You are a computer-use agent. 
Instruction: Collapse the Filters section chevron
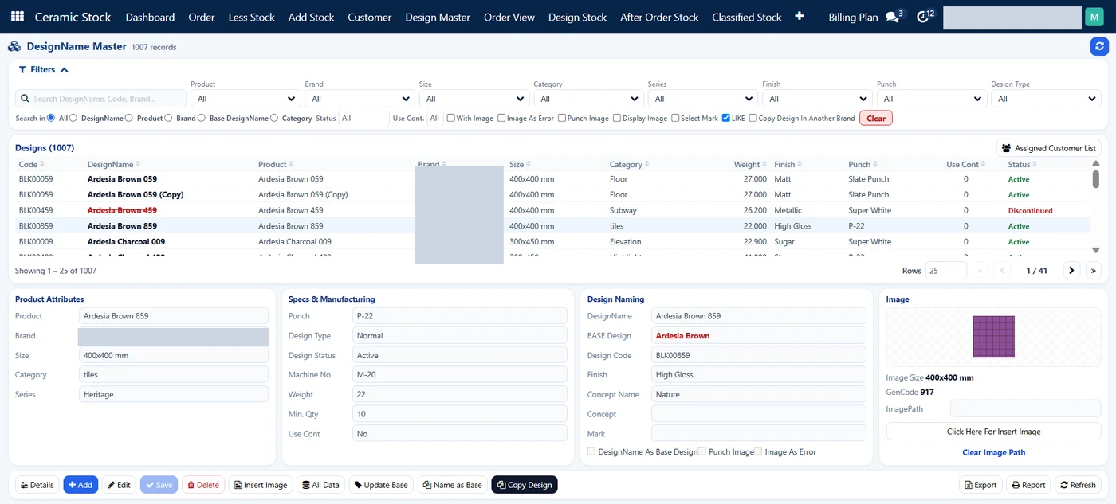point(65,70)
